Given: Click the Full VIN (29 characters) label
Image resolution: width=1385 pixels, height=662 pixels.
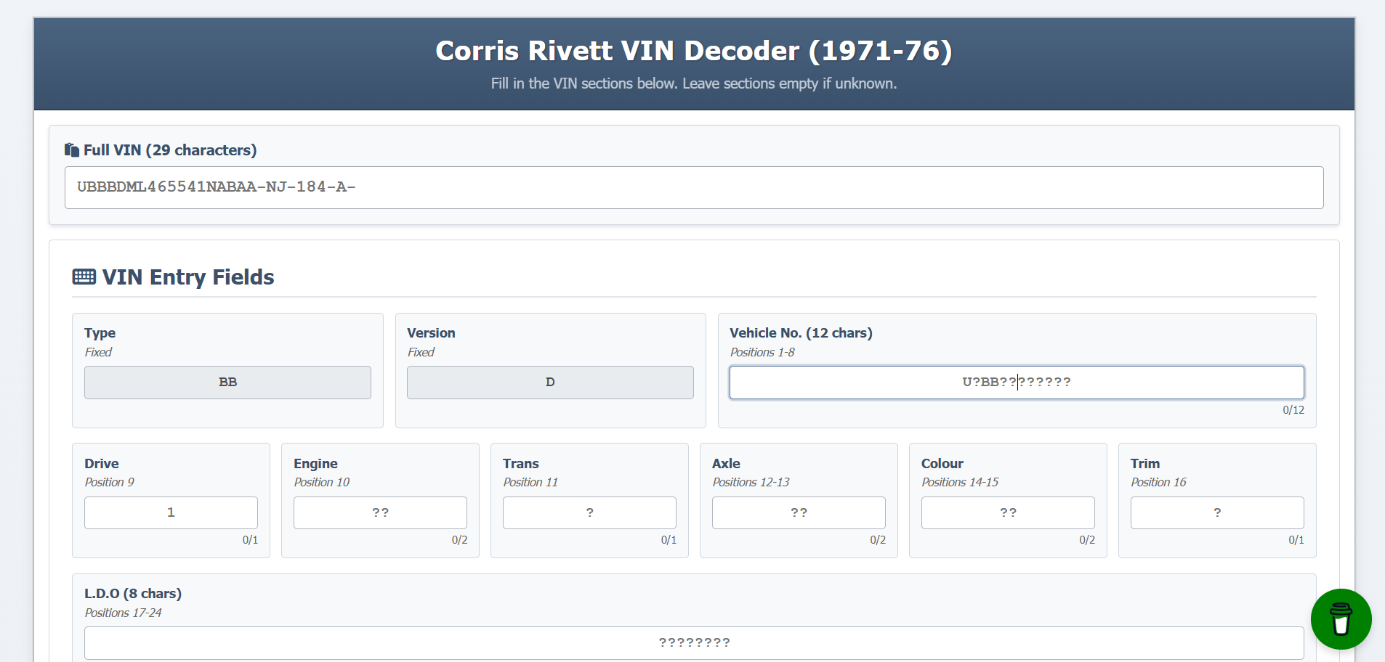Looking at the screenshot, I should [170, 150].
